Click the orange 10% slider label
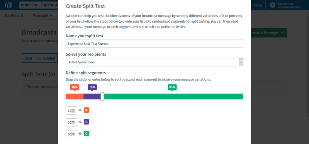 (75, 88)
